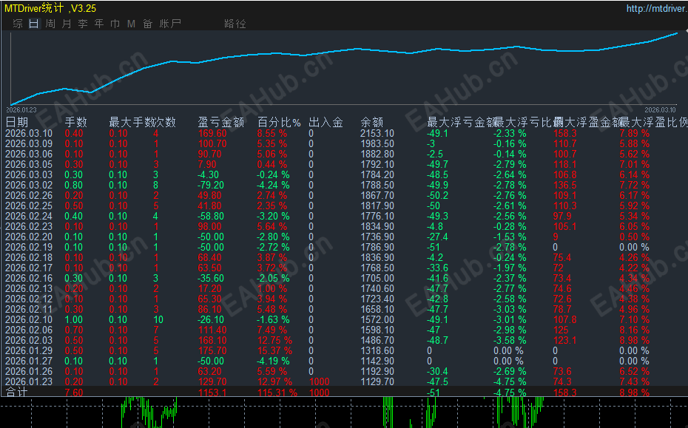Viewport: 688px width, 428px height.
Task: Open the http://mtdriver website link
Action: click(657, 8)
